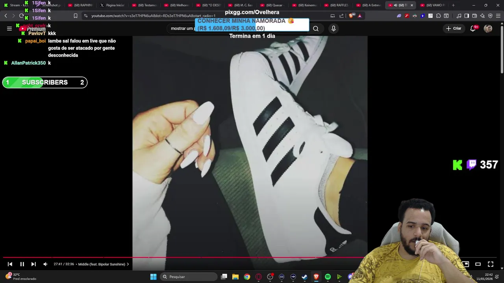Open the site settings icon in address bar

pyautogui.click(x=86, y=16)
